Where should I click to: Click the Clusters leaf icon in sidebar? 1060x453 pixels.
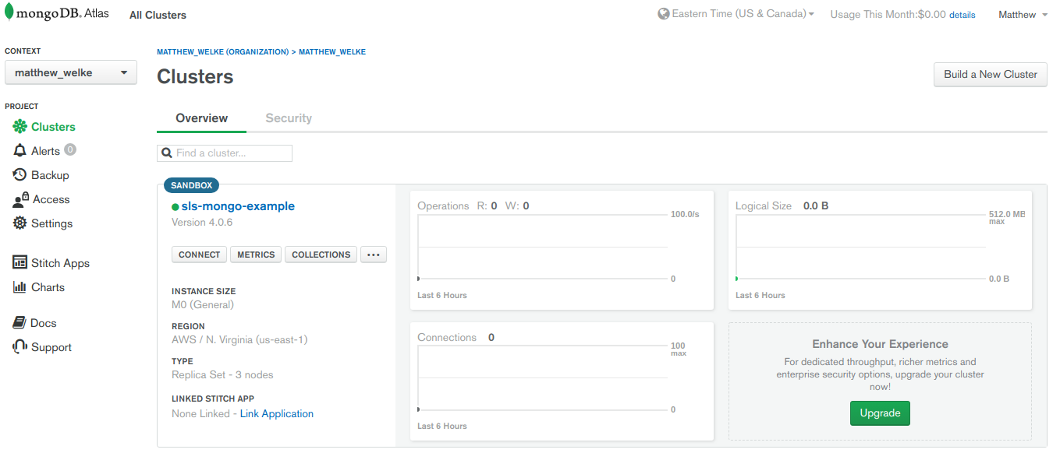[x=19, y=126]
